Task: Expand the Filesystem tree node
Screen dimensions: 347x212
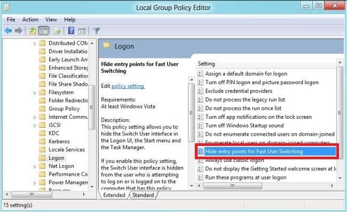Action: pos(35,93)
